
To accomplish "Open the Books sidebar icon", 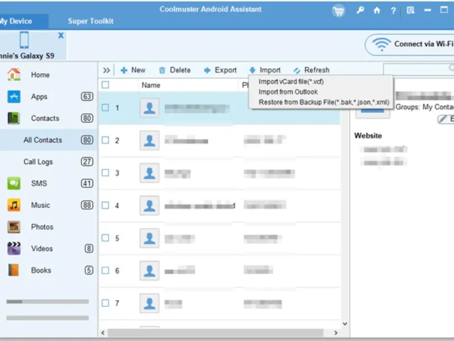I will point(14,270).
